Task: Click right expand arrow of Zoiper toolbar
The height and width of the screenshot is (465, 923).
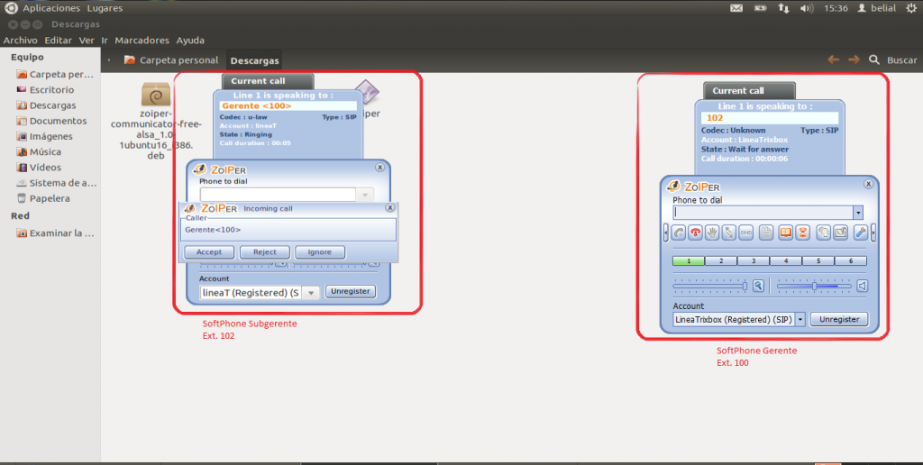Action: (x=873, y=232)
